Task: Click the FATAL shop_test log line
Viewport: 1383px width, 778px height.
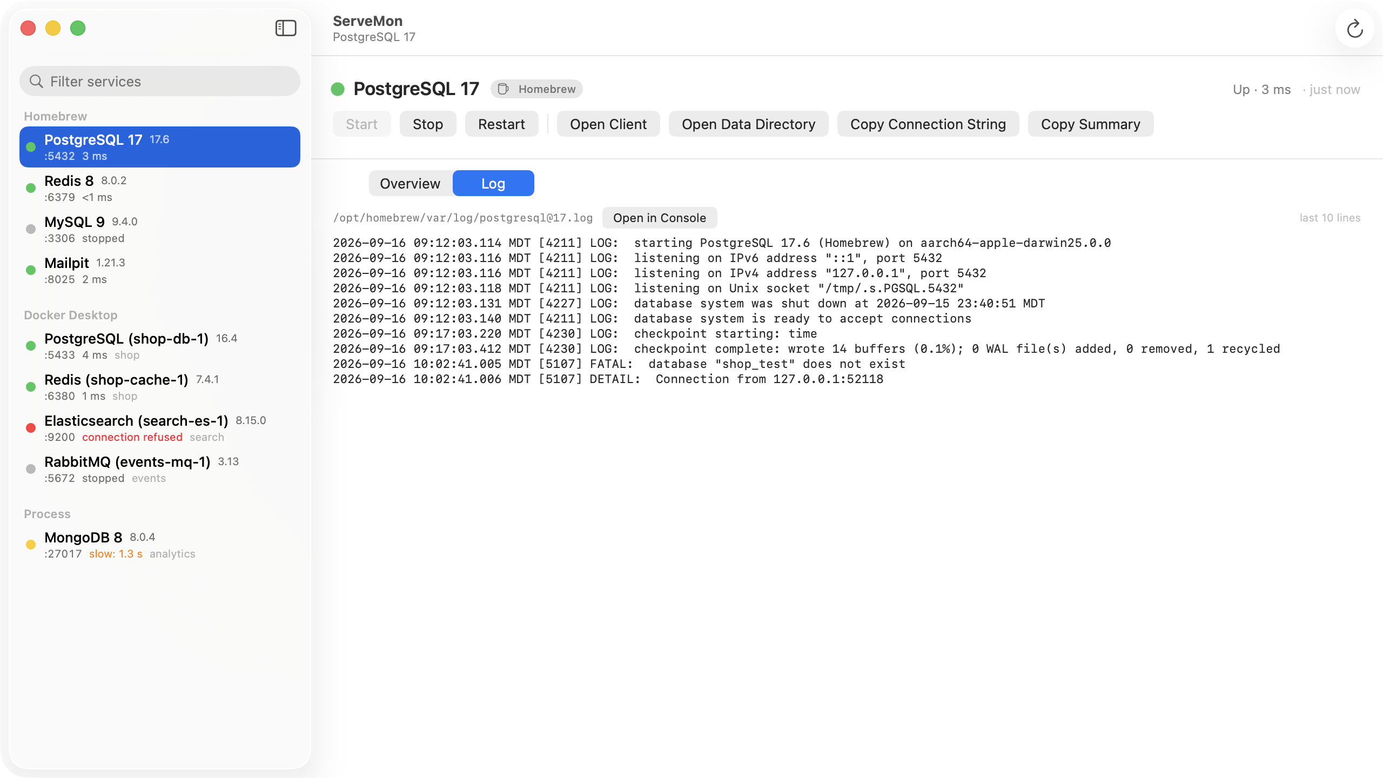Action: [x=619, y=364]
